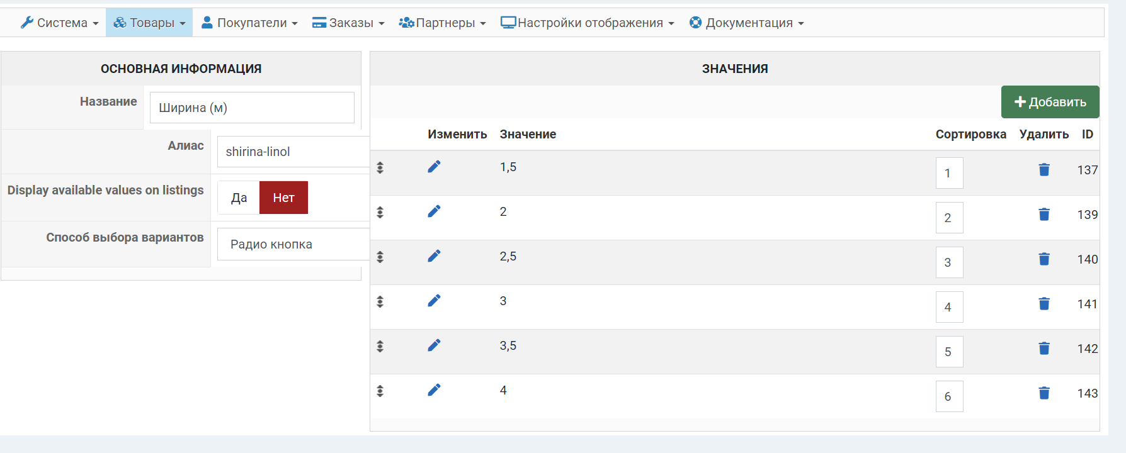
Task: Click the green Добавить button
Action: coord(1050,102)
